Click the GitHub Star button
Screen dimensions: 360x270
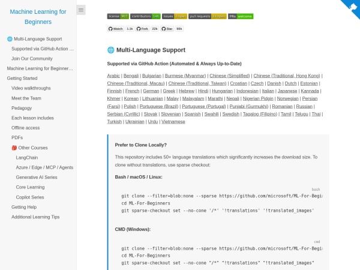[x=167, y=29]
